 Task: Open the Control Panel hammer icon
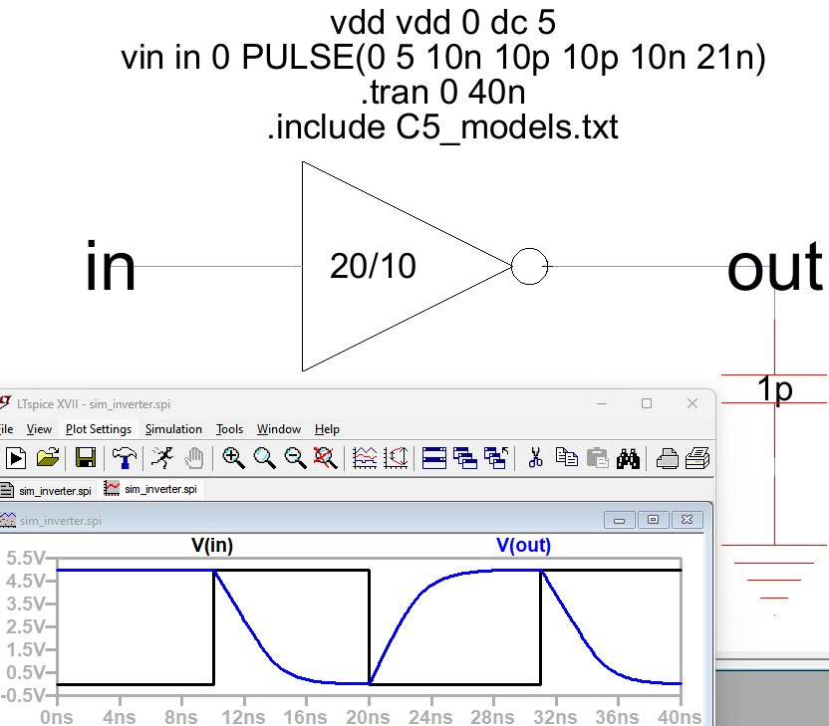coord(125,458)
